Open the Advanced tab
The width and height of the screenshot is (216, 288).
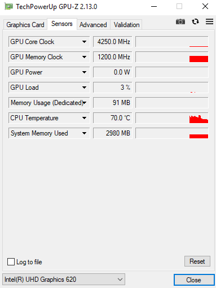93,25
